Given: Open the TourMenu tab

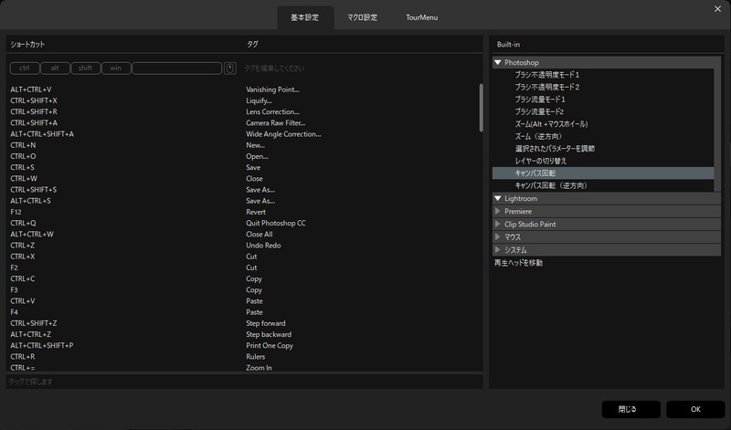Looking at the screenshot, I should tap(421, 17).
